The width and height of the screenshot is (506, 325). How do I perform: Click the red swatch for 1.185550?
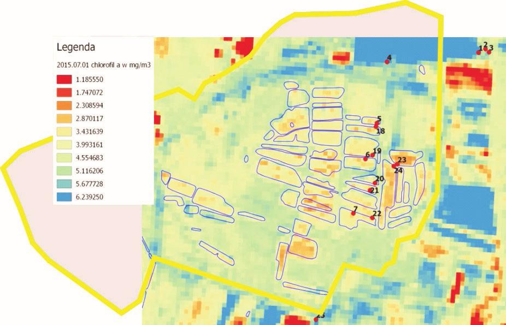(x=64, y=79)
